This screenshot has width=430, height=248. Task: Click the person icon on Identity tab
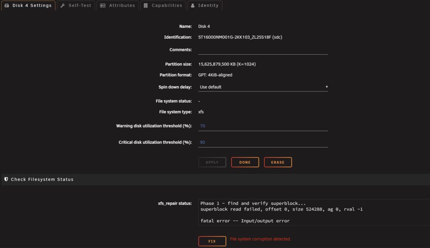pyautogui.click(x=193, y=6)
